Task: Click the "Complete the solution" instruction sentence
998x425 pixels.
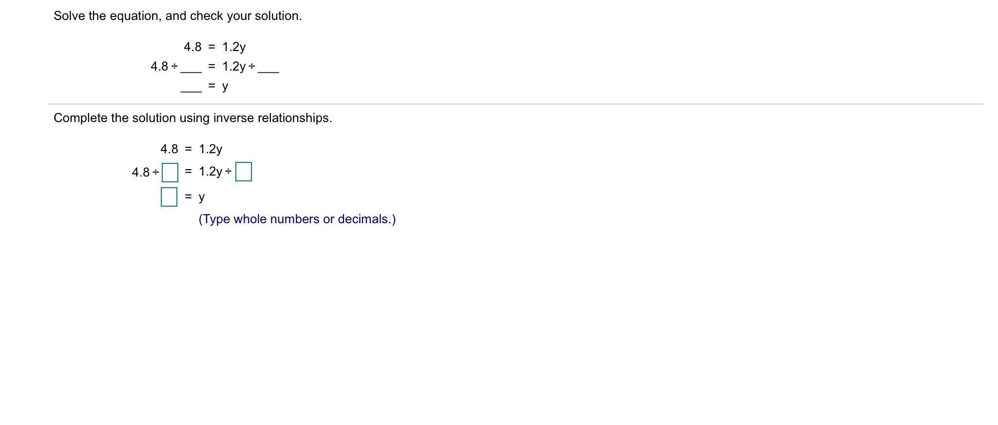Action: tap(192, 118)
